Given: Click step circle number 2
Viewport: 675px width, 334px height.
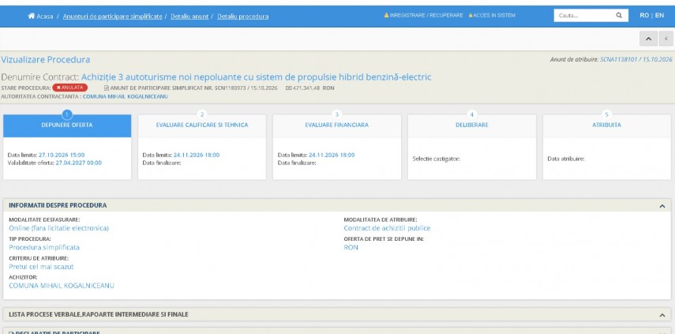Looking at the screenshot, I should (202, 114).
